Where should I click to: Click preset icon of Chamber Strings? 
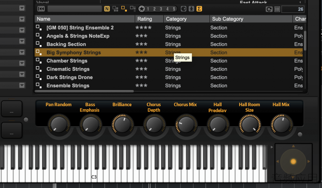click(38, 61)
